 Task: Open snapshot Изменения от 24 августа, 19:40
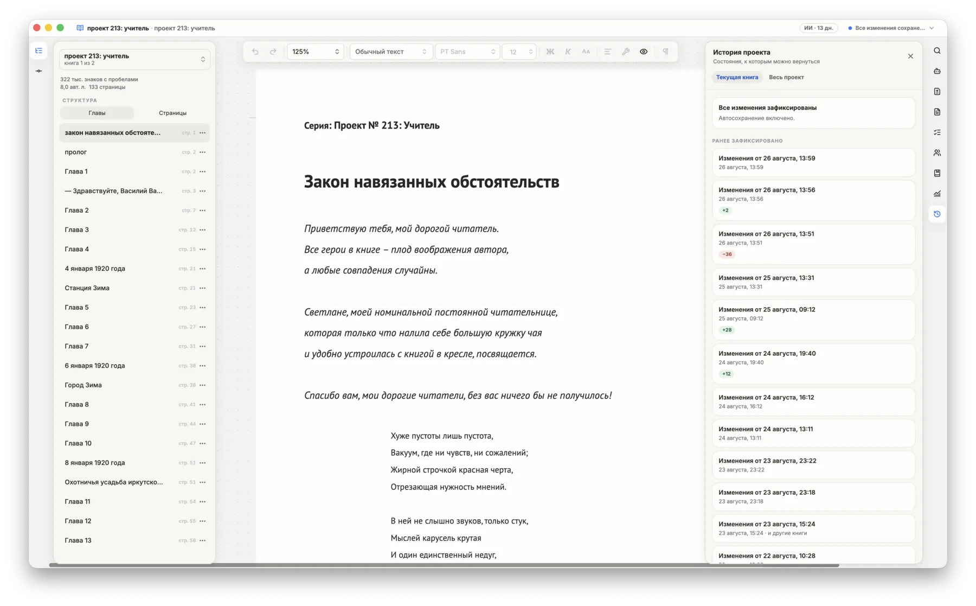[813, 363]
